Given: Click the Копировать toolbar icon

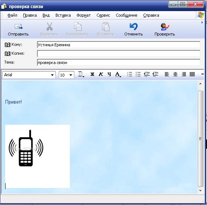Looking at the screenshot, I should (78, 27).
